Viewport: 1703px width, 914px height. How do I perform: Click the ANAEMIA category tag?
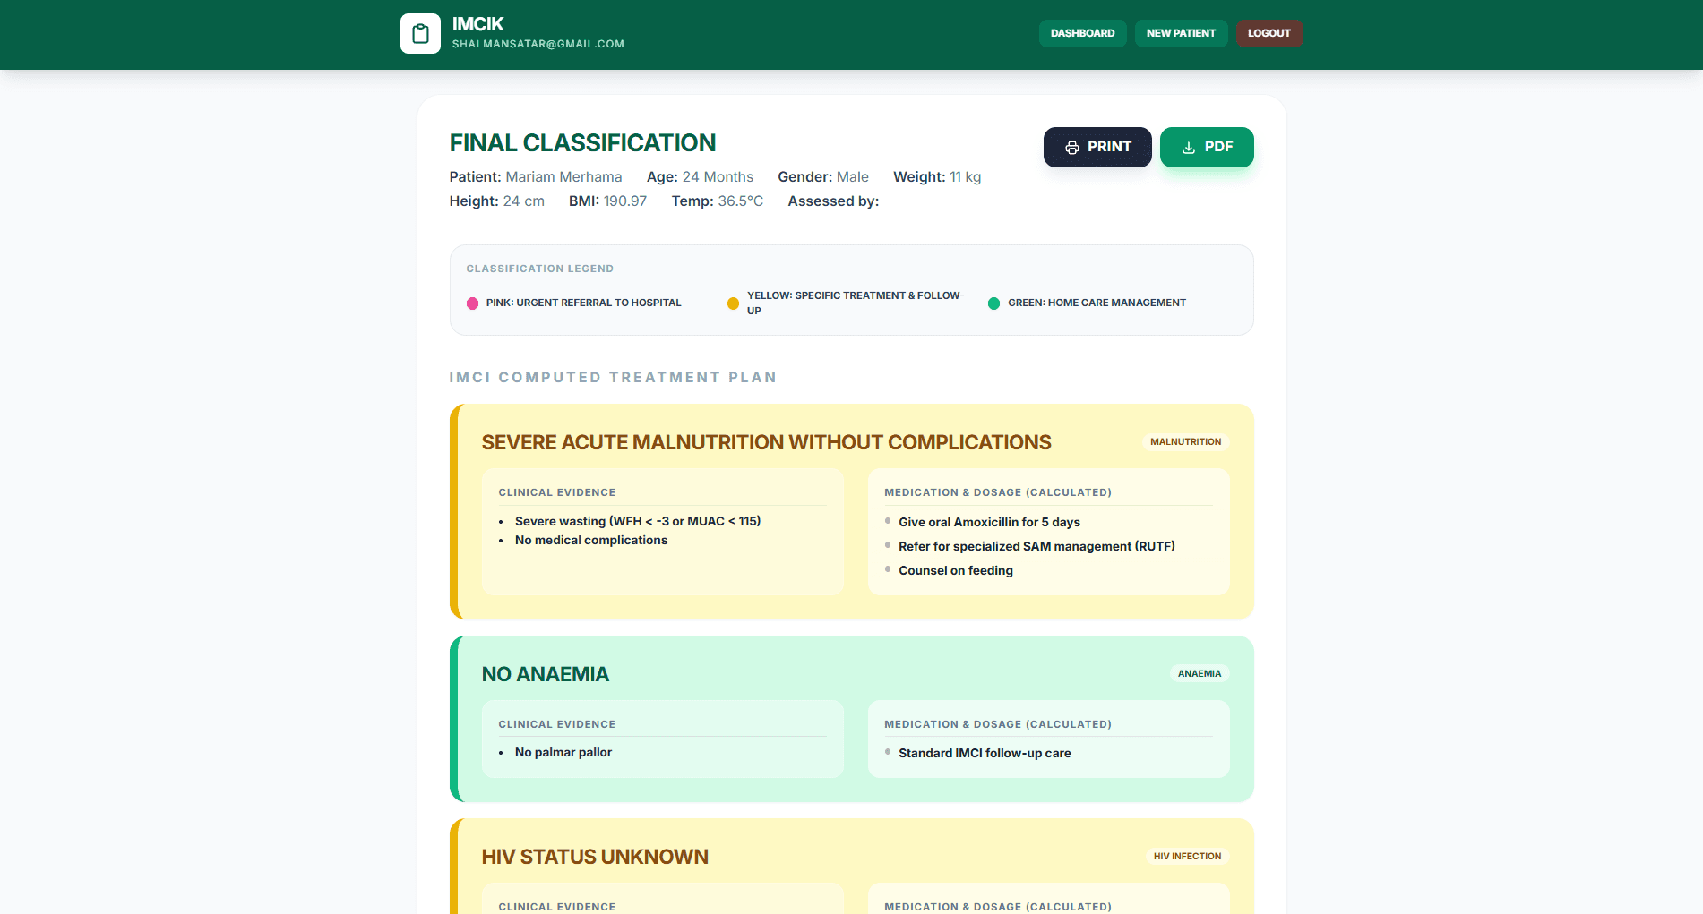pyautogui.click(x=1199, y=673)
